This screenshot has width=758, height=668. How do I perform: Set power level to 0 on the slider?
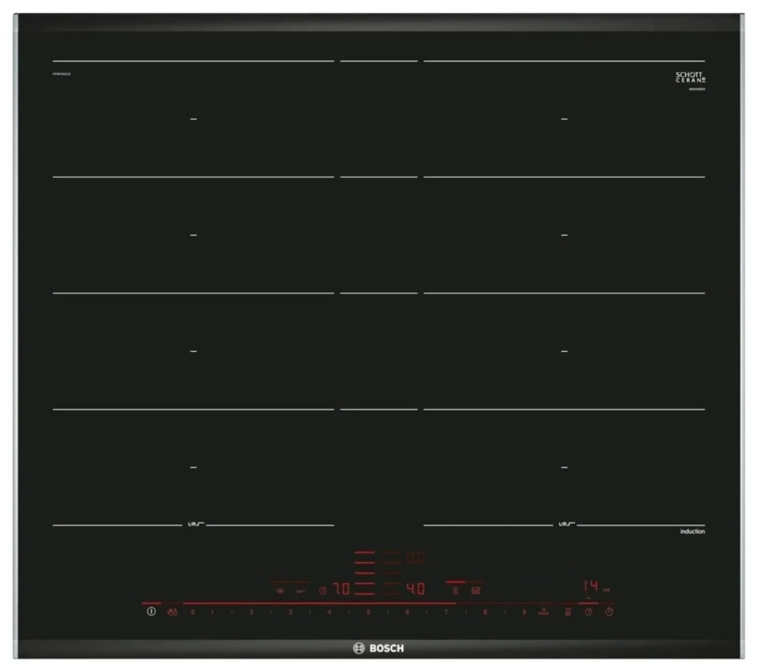point(193,612)
